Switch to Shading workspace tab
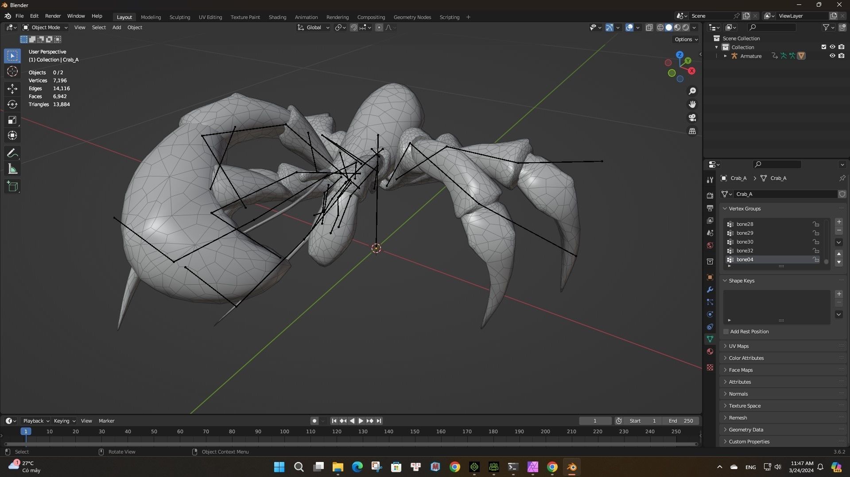The width and height of the screenshot is (850, 477). 277,17
